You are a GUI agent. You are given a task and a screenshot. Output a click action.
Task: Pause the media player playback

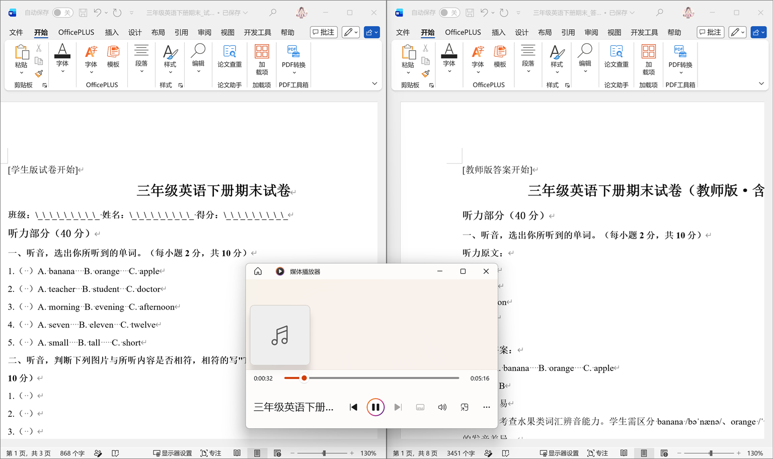coord(375,407)
